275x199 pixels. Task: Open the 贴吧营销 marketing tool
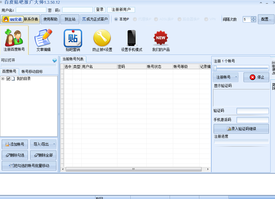coord(72,39)
